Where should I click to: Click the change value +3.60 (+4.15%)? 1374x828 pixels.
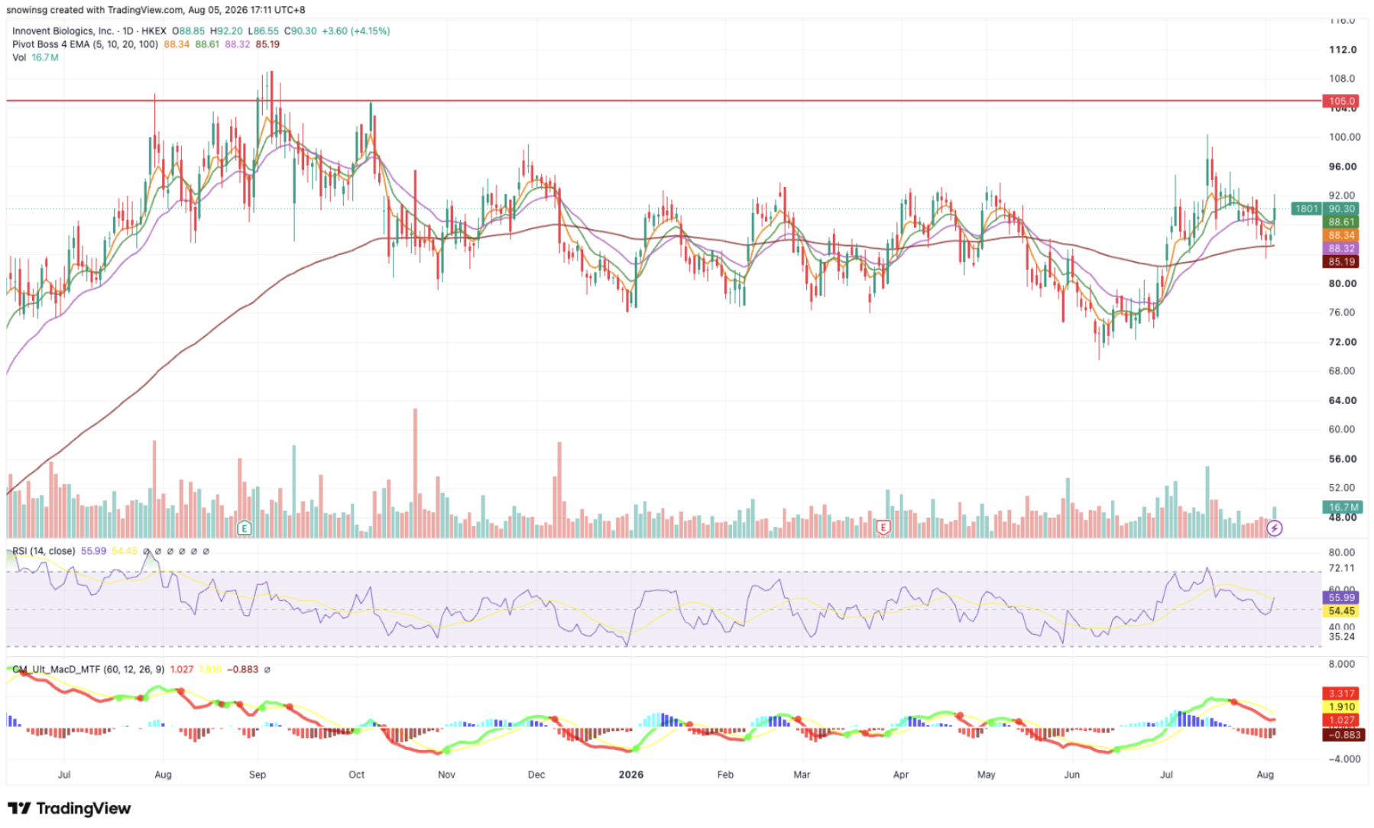(x=355, y=31)
